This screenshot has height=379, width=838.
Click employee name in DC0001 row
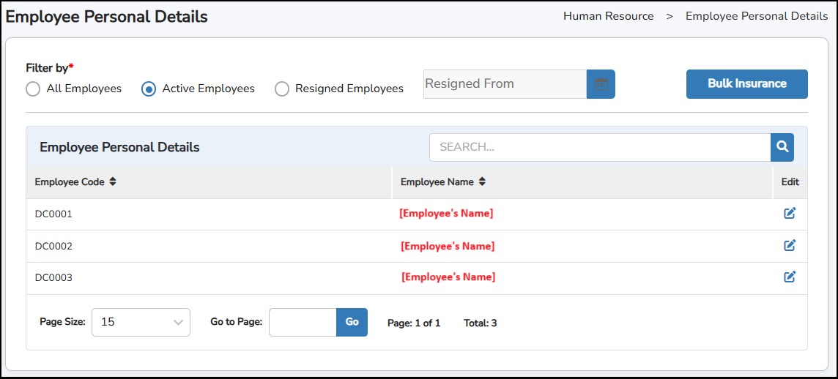446,214
